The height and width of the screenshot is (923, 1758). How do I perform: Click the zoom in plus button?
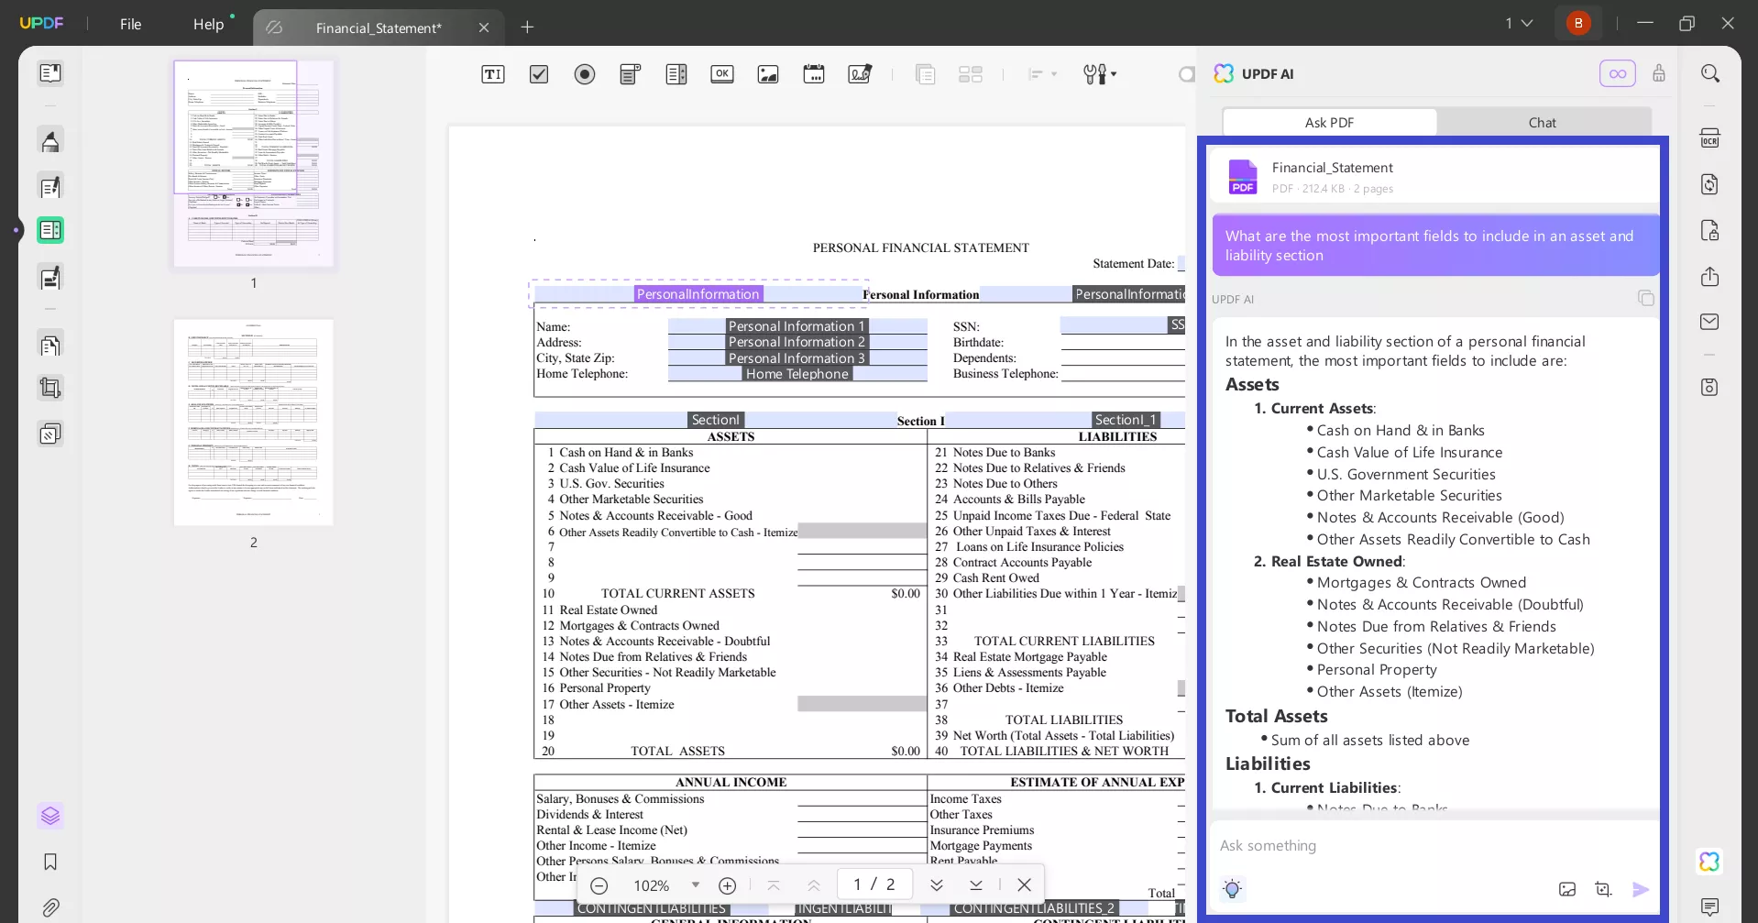(727, 885)
